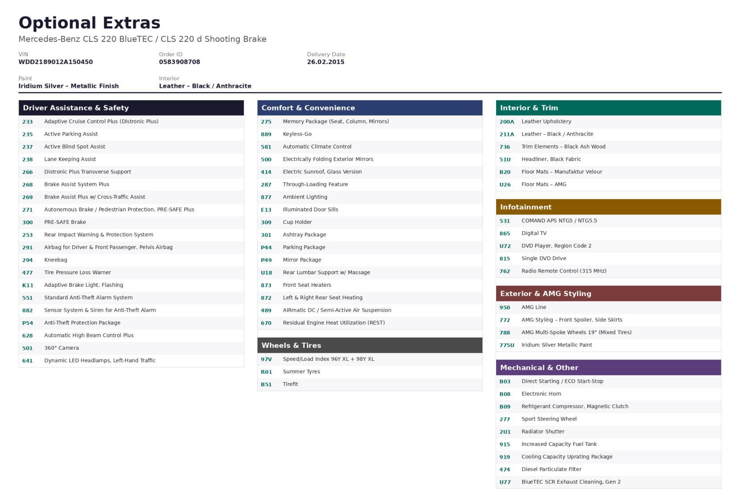Click "Distronic Plus Transverse Support" text
740x504 pixels.
87,172
